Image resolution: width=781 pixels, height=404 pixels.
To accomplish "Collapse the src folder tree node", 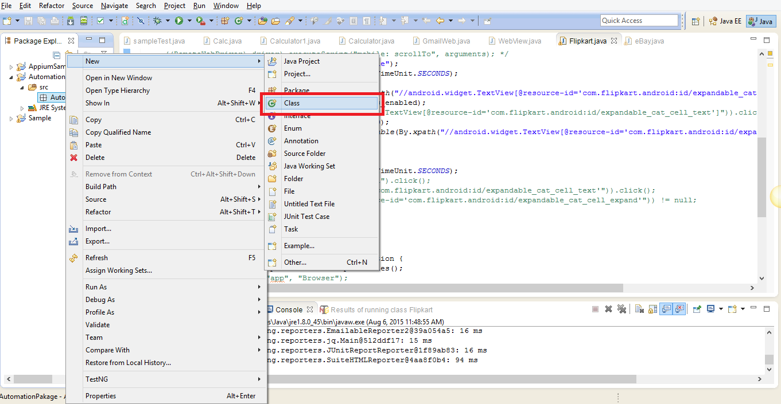I will click(x=22, y=87).
